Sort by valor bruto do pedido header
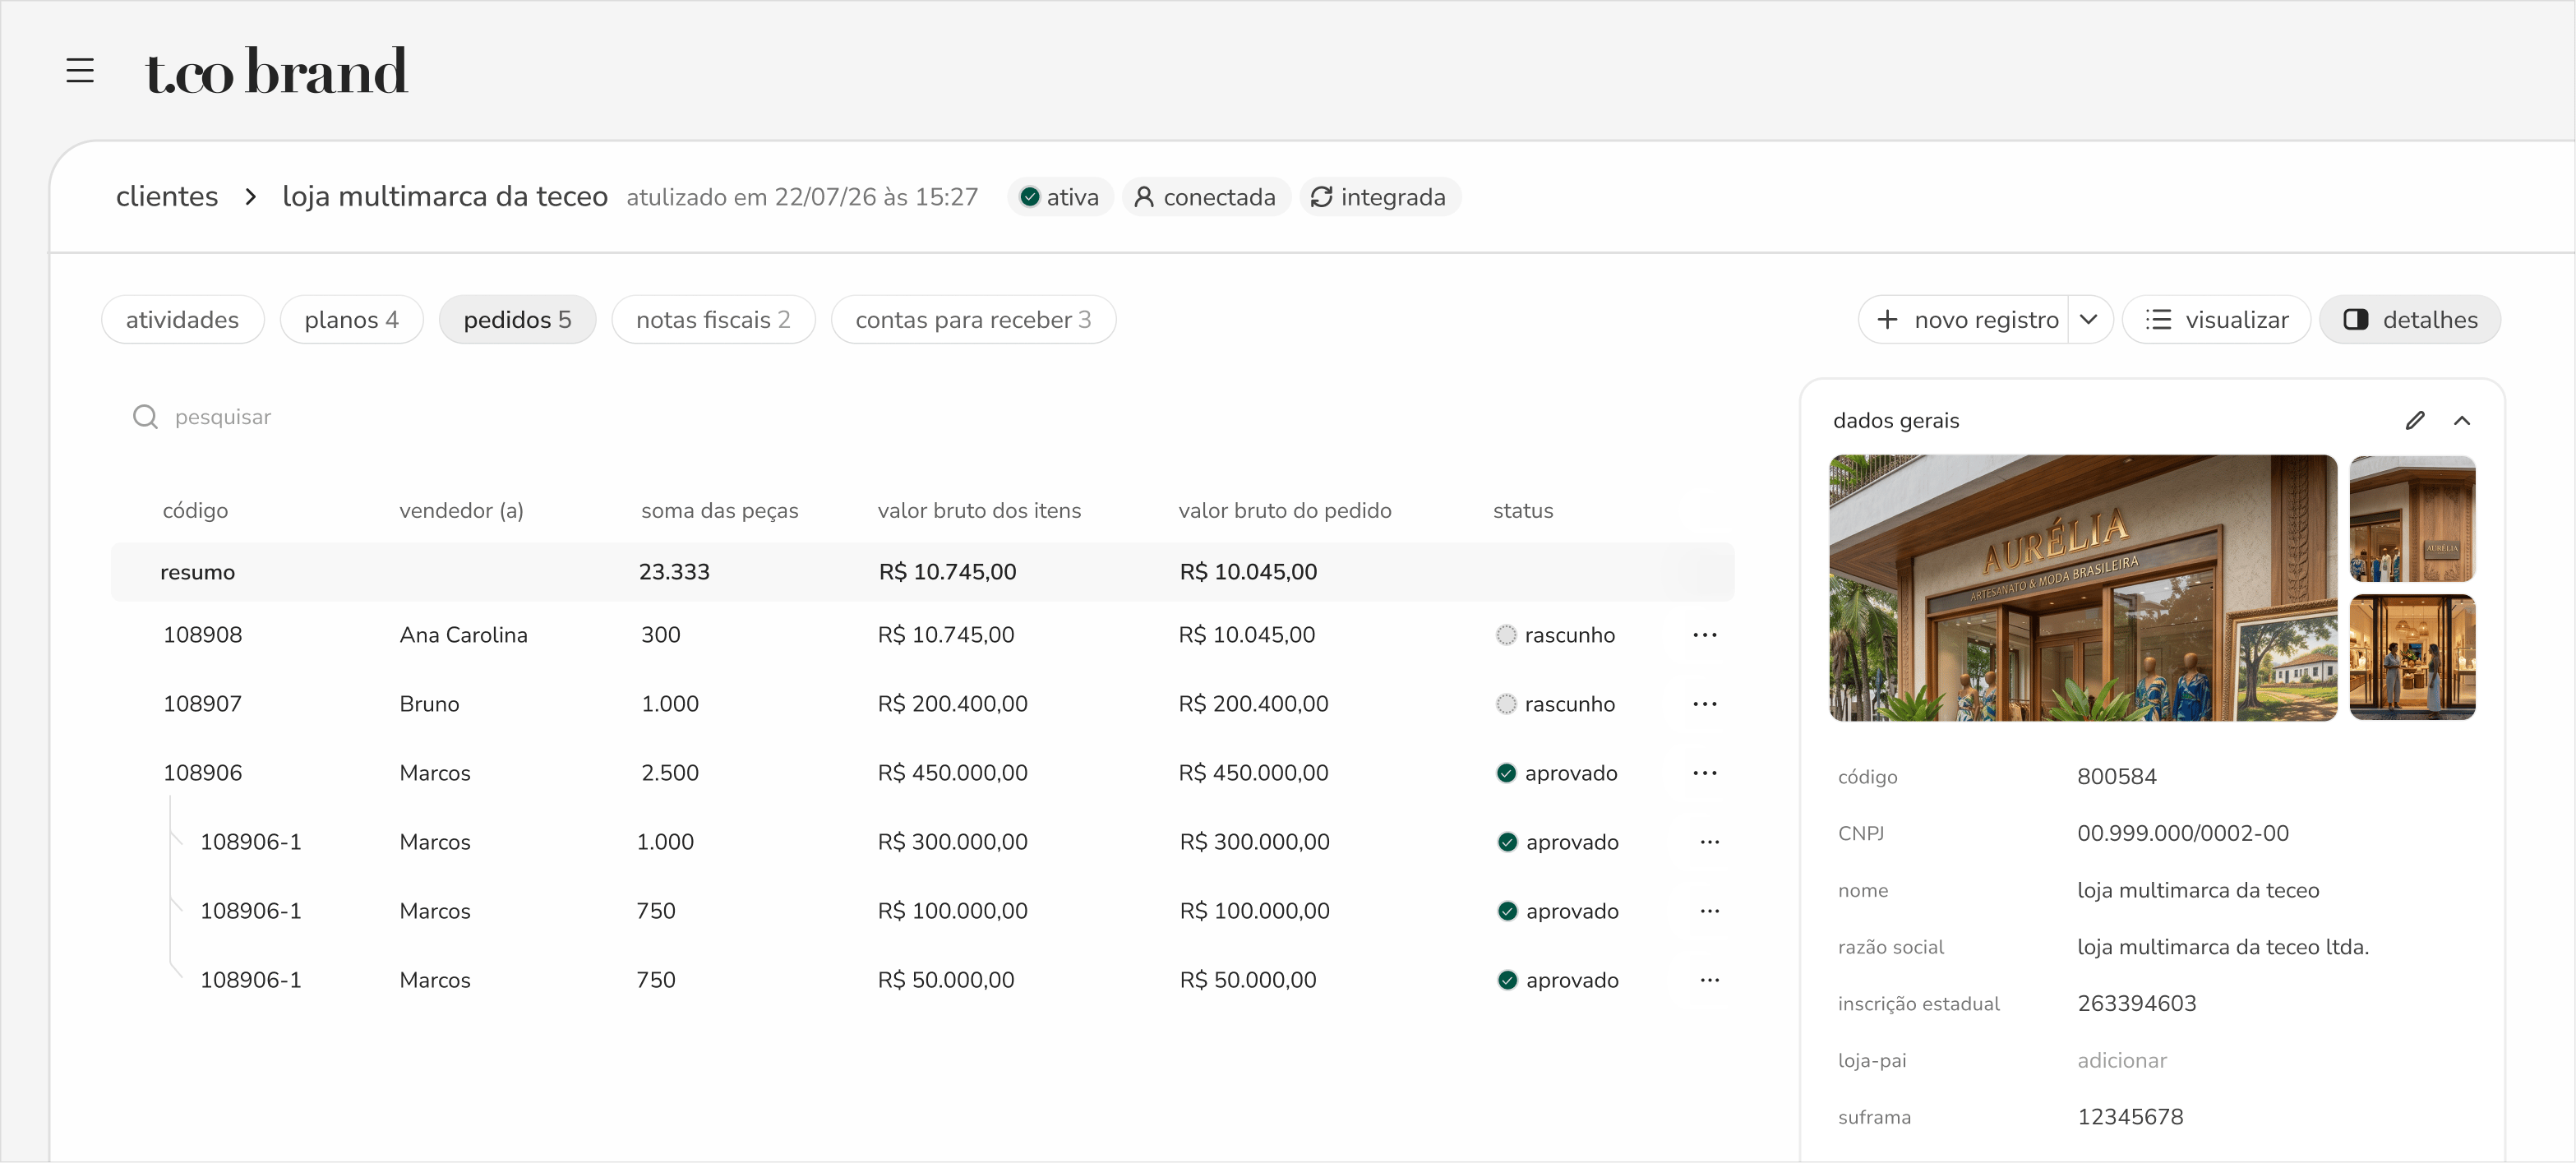Viewport: 2576px width, 1163px height. click(x=1285, y=511)
